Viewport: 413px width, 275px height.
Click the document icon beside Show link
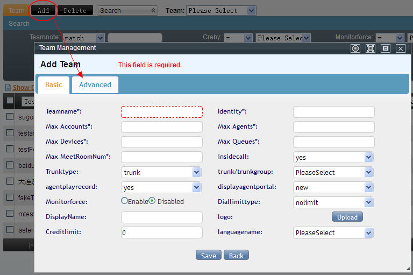pos(8,87)
